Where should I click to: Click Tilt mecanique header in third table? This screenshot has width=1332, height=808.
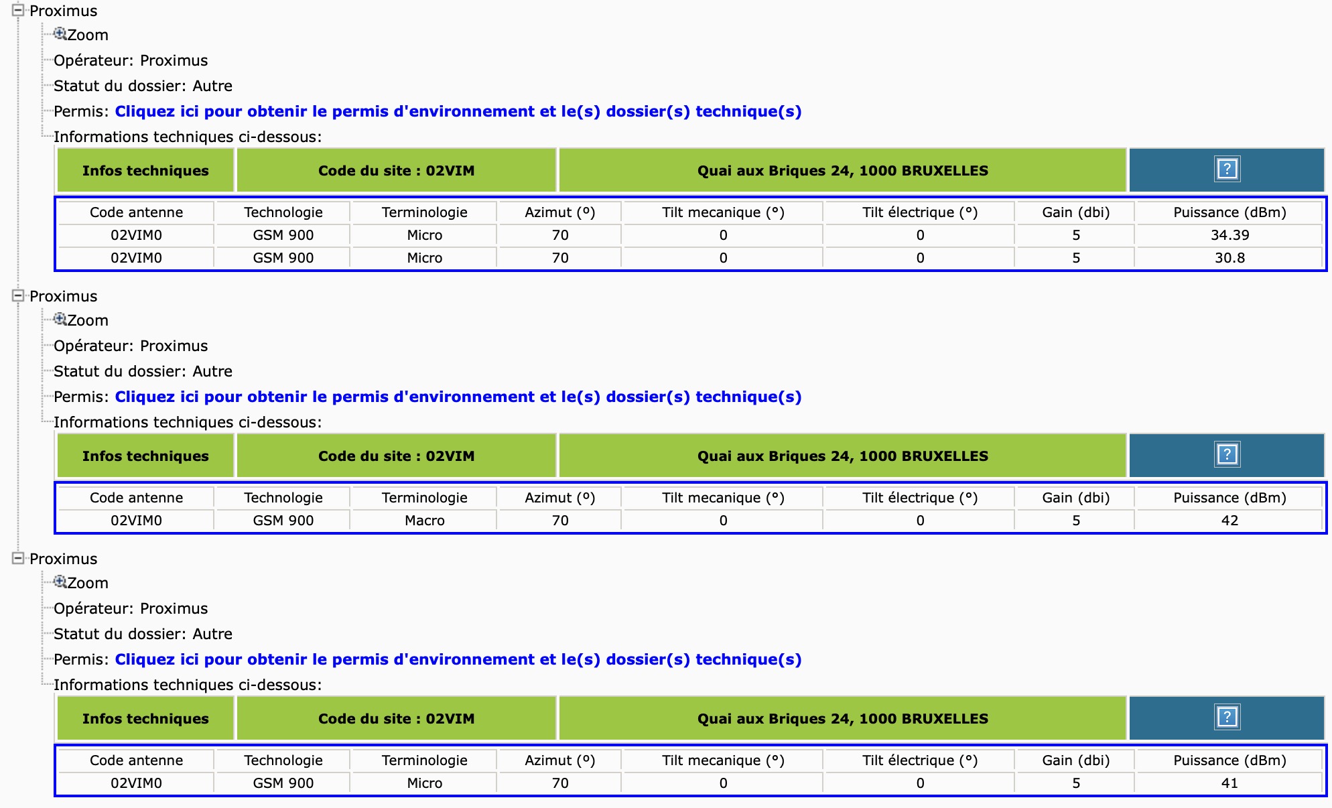coord(723,760)
